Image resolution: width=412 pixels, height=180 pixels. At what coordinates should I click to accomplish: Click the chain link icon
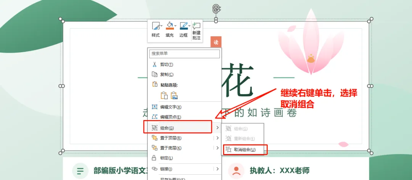click(154, 169)
